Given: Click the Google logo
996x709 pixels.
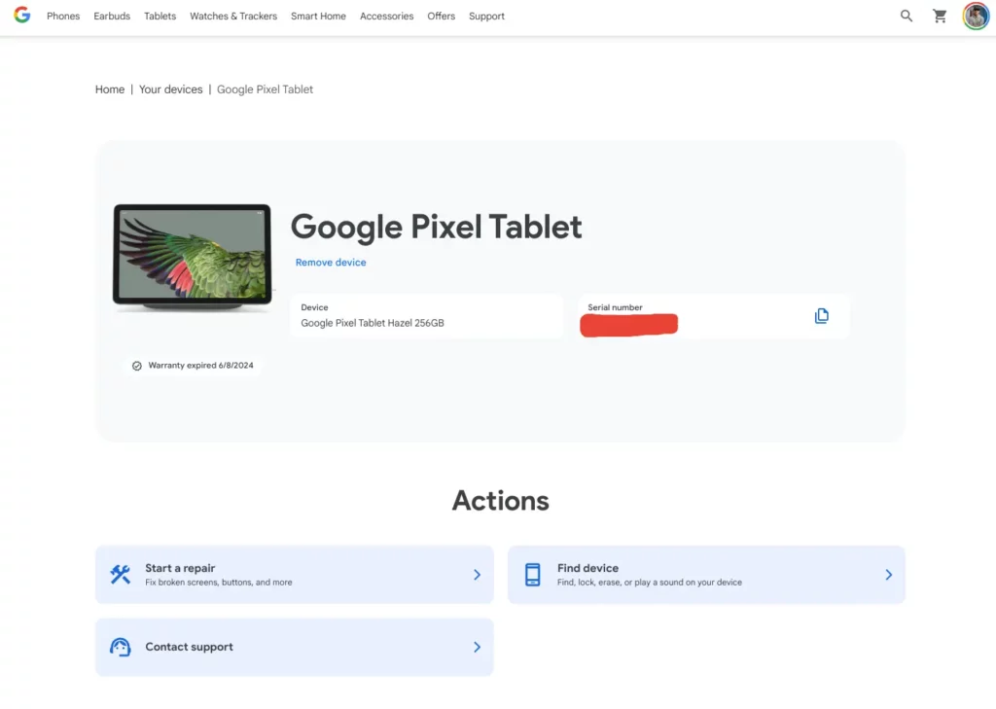Looking at the screenshot, I should [x=21, y=16].
